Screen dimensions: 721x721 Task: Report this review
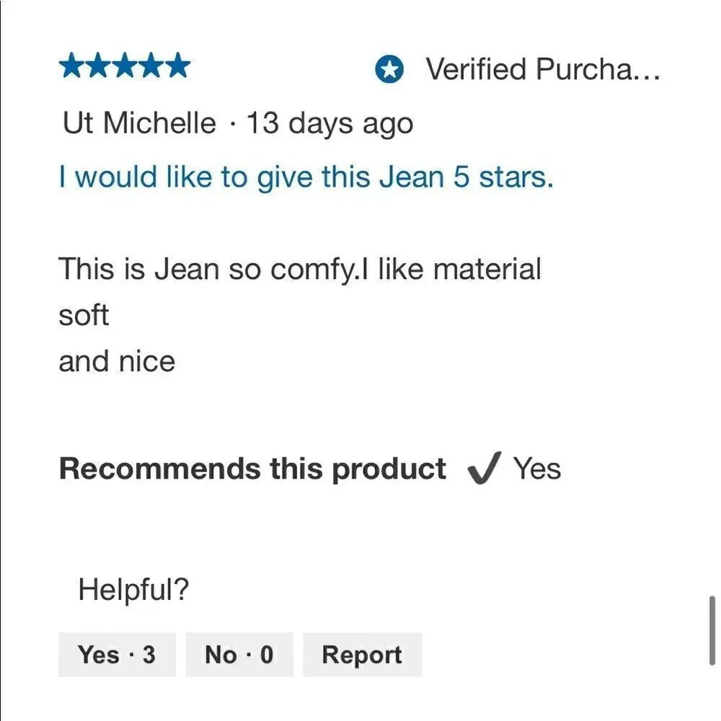tap(363, 655)
